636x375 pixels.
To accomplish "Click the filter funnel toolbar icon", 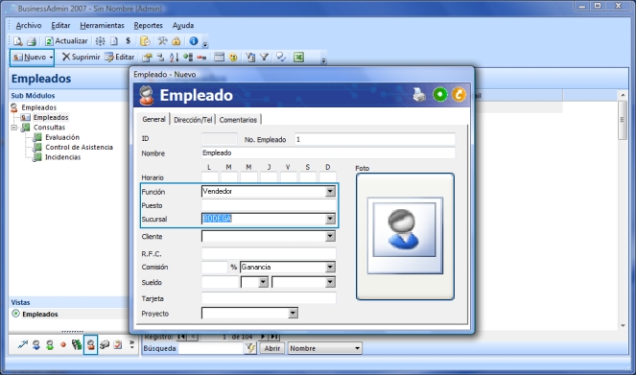I will coord(264,58).
